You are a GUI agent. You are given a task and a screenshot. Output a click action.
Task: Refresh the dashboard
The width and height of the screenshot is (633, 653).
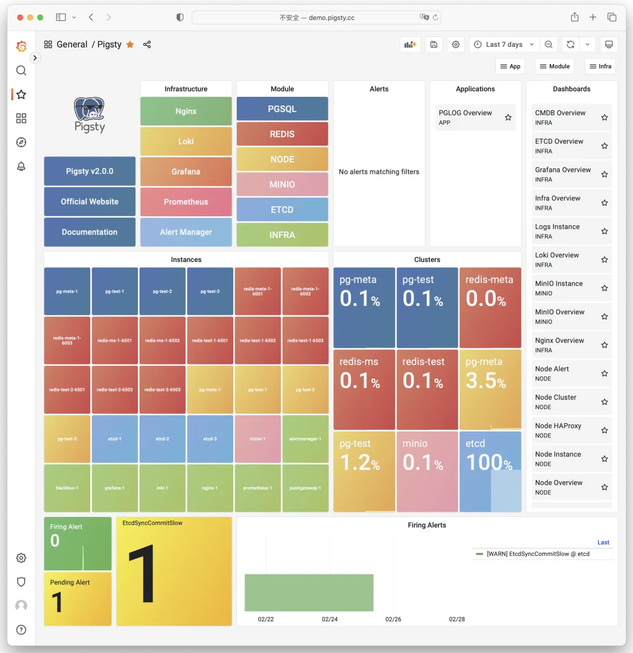click(x=570, y=45)
